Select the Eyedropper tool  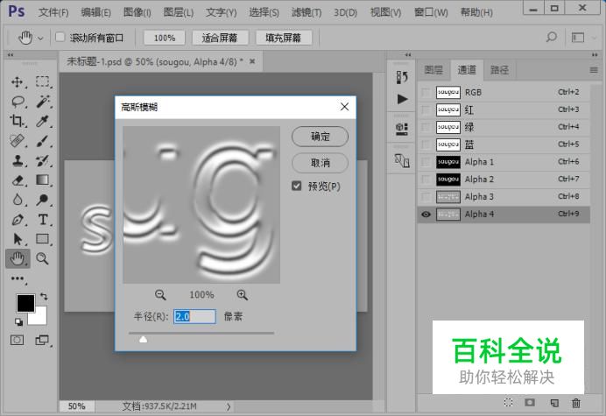[x=42, y=121]
